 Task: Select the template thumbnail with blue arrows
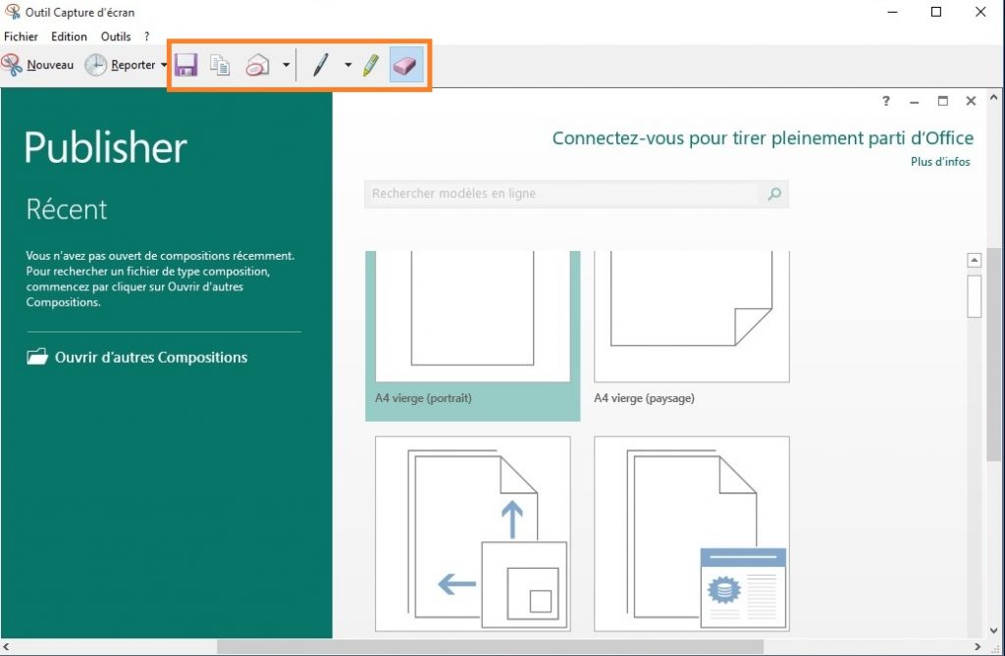[x=473, y=533]
